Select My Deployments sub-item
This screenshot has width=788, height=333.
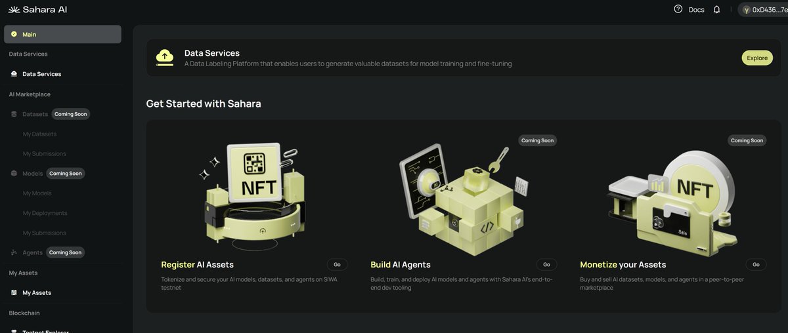[45, 213]
